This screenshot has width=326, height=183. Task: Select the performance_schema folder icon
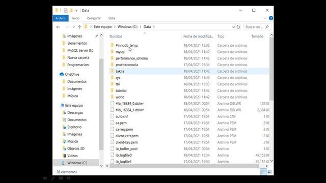pos(112,58)
